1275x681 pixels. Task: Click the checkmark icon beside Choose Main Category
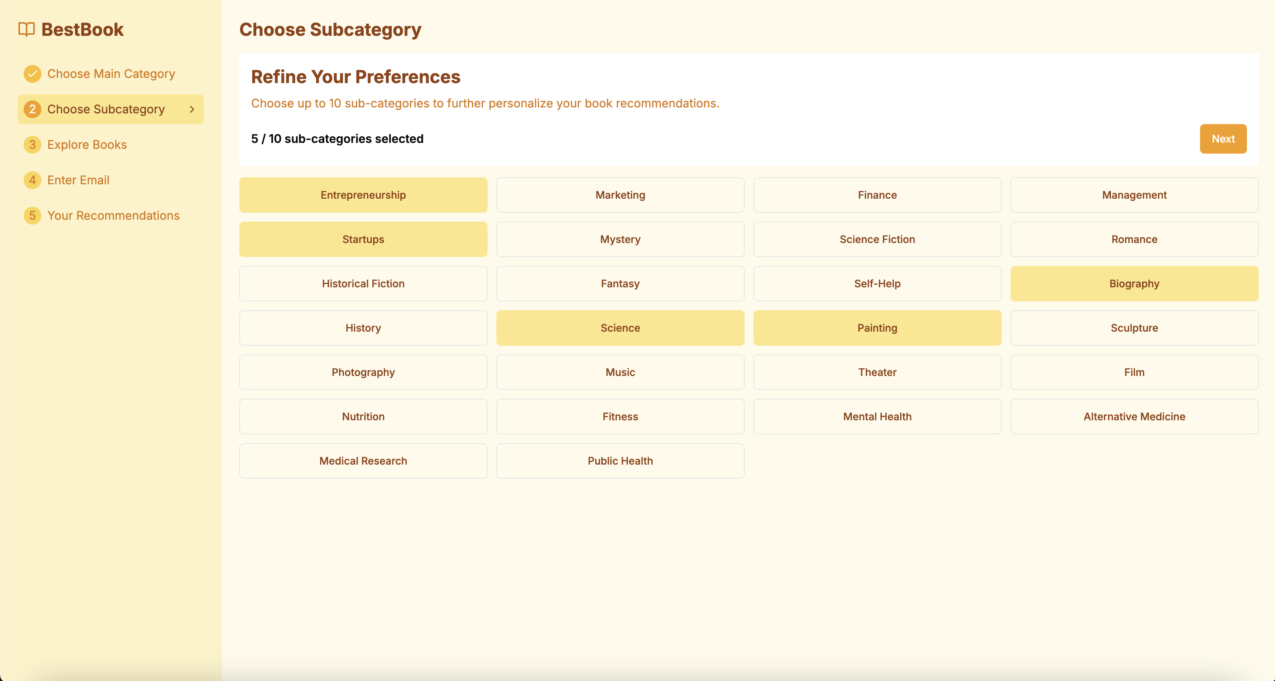32,74
